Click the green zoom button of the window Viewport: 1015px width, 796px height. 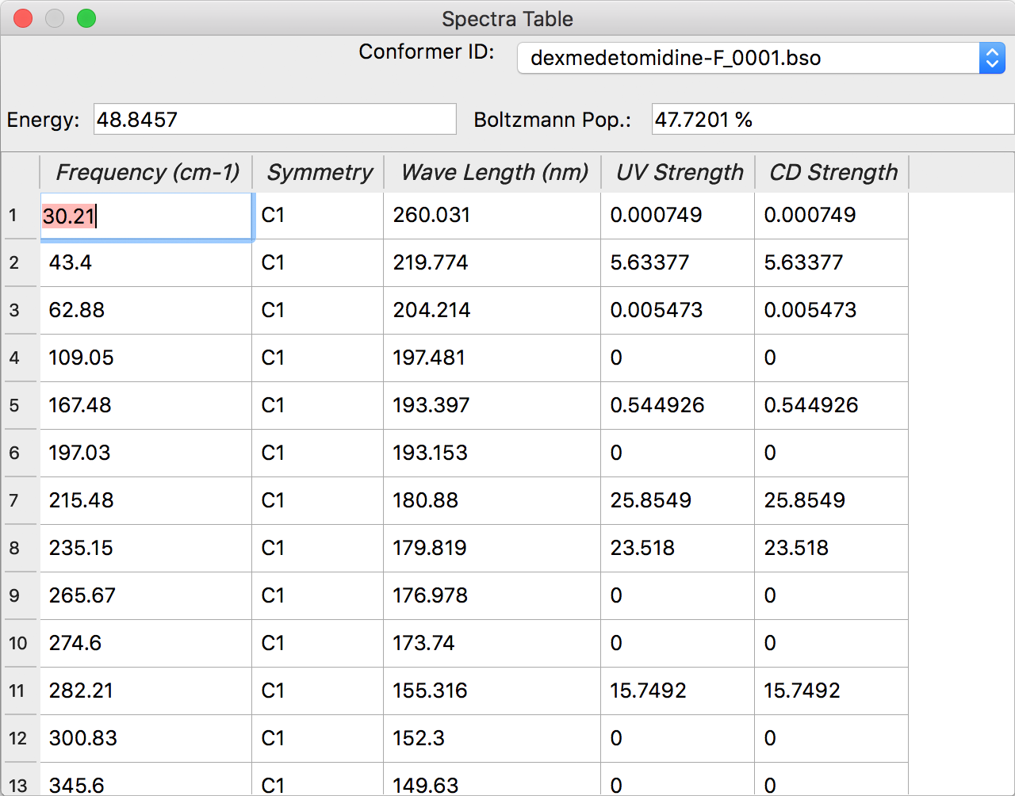86,18
